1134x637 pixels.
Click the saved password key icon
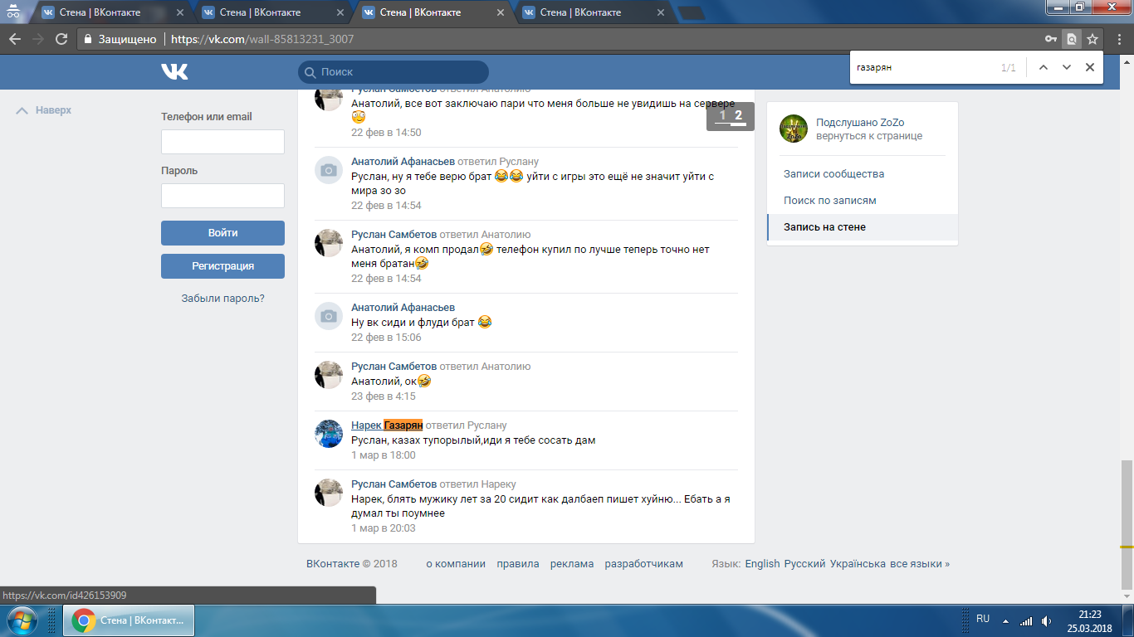point(1050,39)
